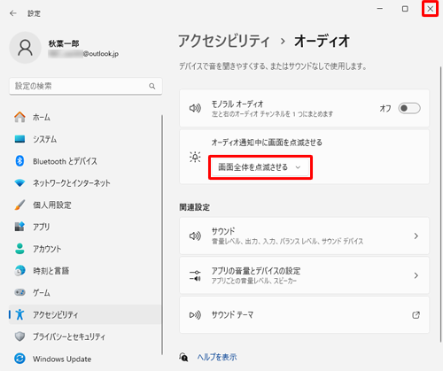
Task: Select the Windows Update sync icon
Action: tap(19, 359)
